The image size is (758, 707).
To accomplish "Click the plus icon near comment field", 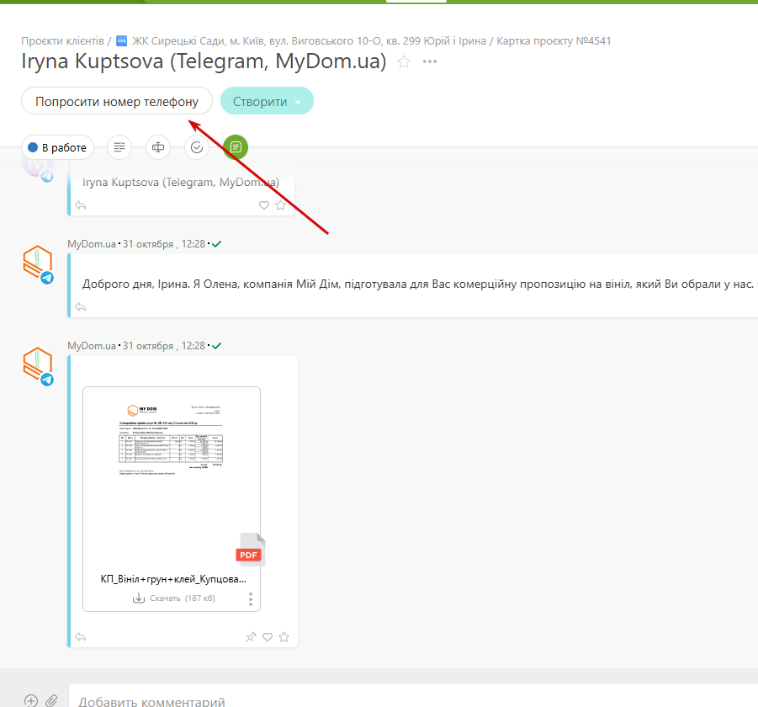I will coord(31,701).
